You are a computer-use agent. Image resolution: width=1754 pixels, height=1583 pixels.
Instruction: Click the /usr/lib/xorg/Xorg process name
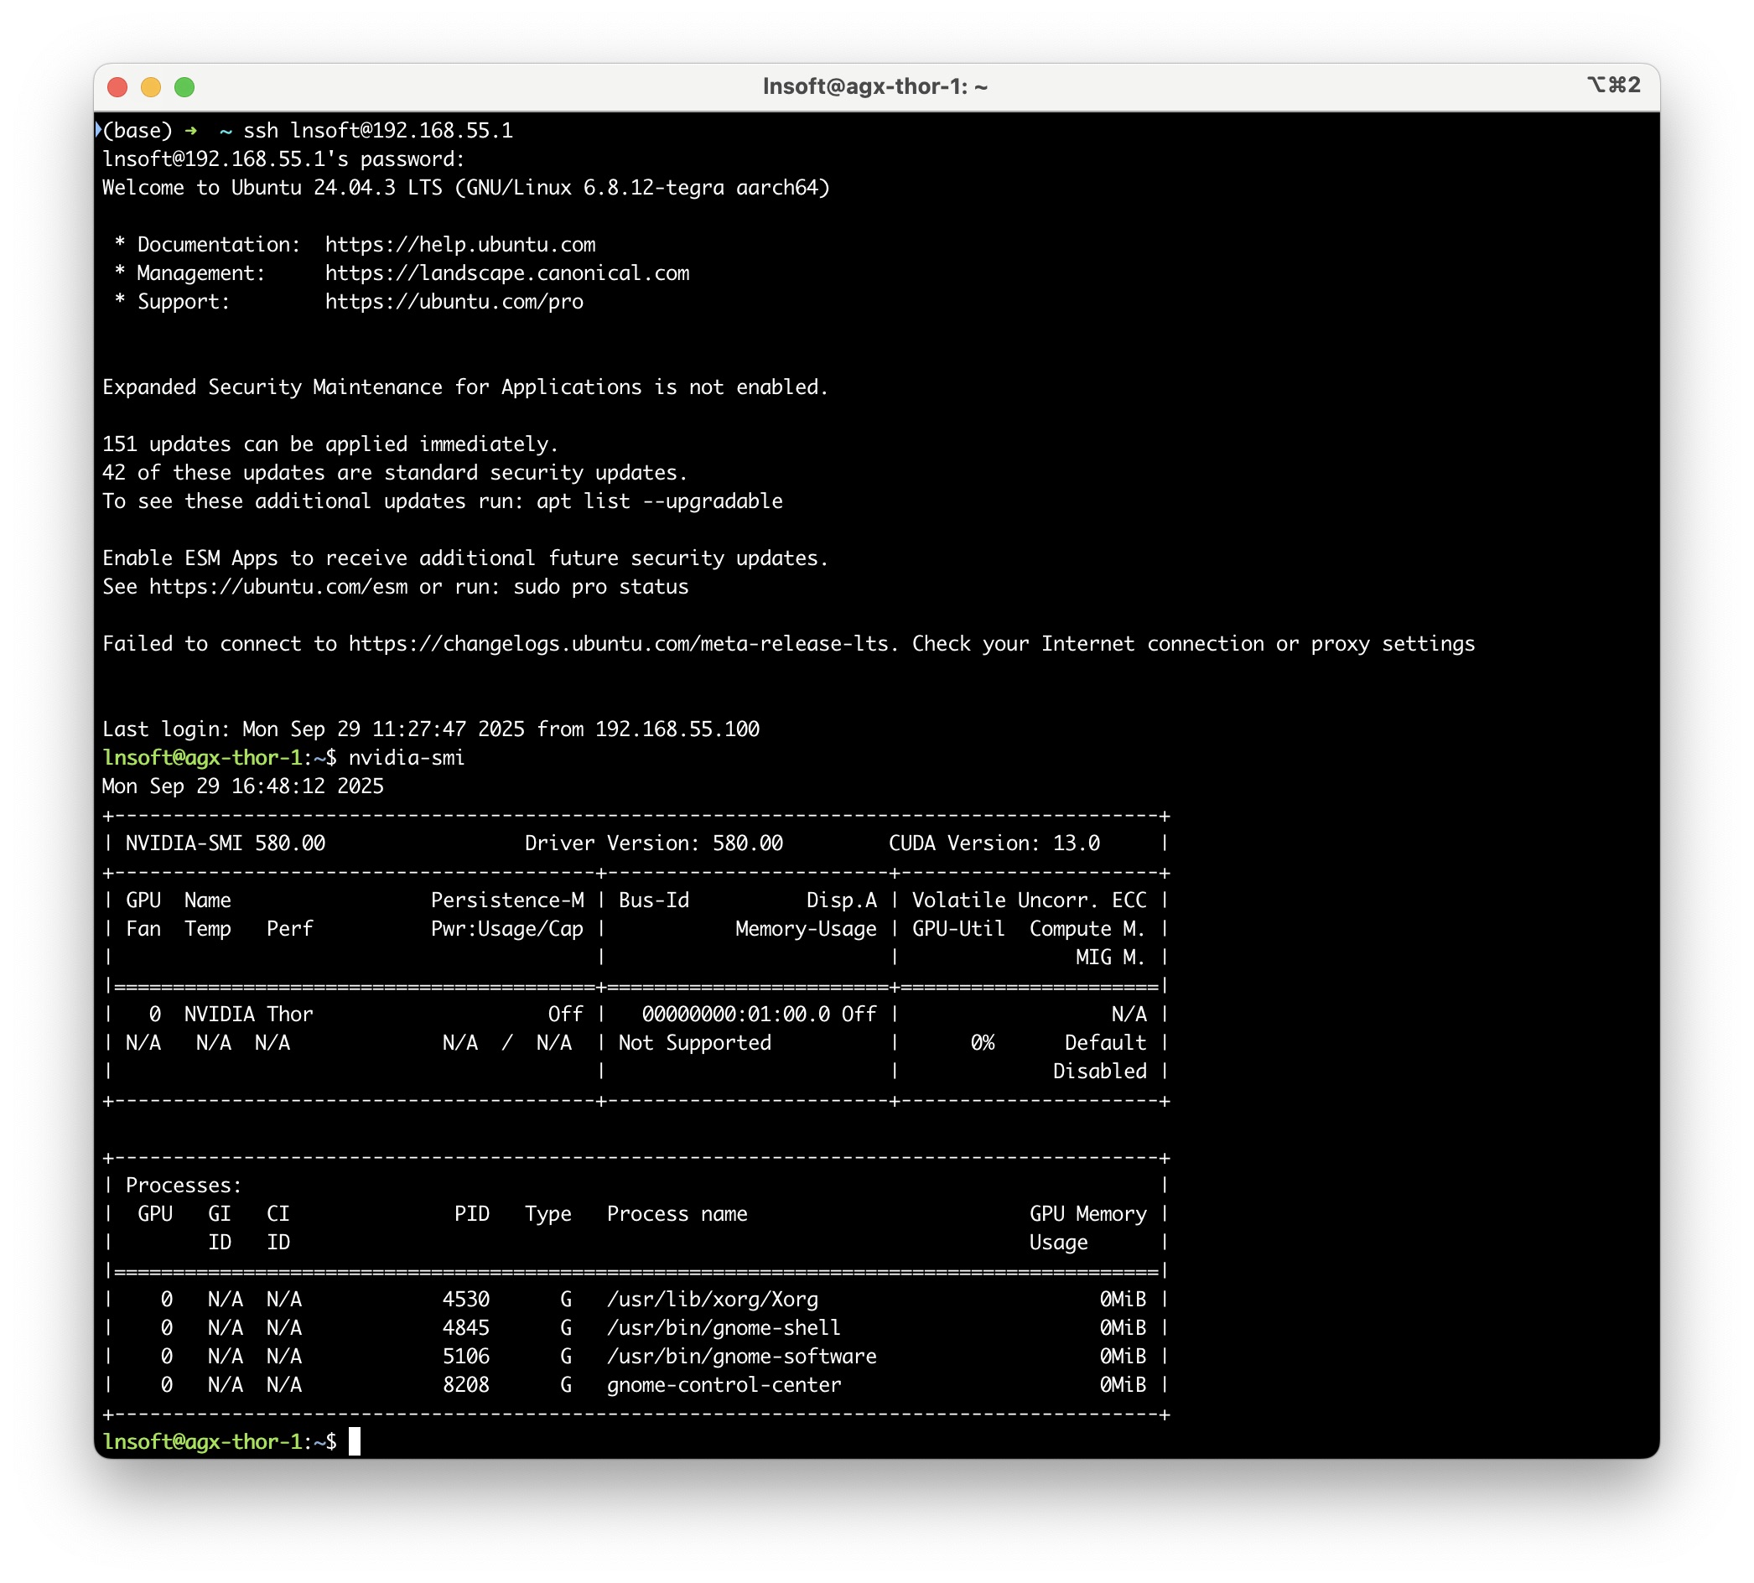[x=712, y=1300]
